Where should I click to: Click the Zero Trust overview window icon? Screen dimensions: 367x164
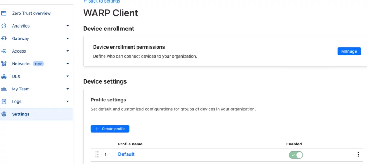pos(4,13)
